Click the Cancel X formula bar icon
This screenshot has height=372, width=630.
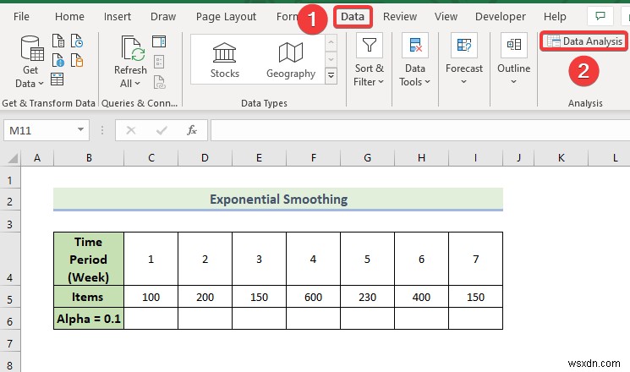(130, 130)
